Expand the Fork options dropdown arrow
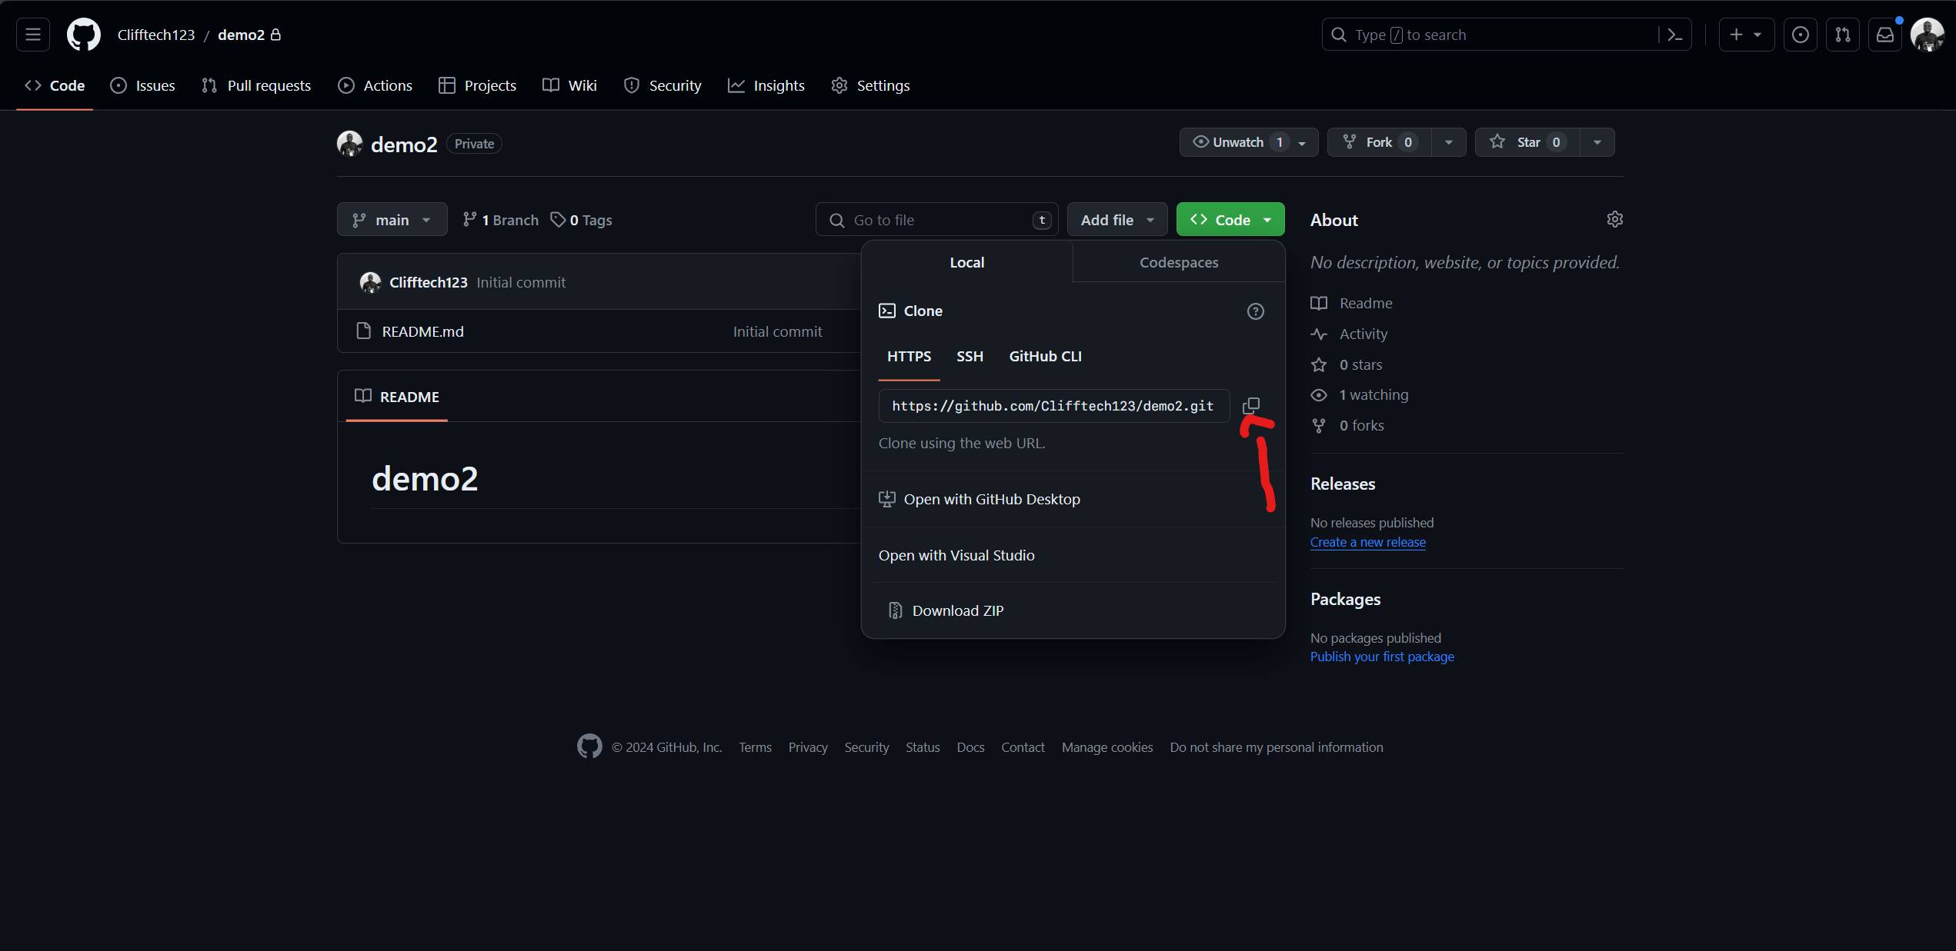 click(1448, 142)
